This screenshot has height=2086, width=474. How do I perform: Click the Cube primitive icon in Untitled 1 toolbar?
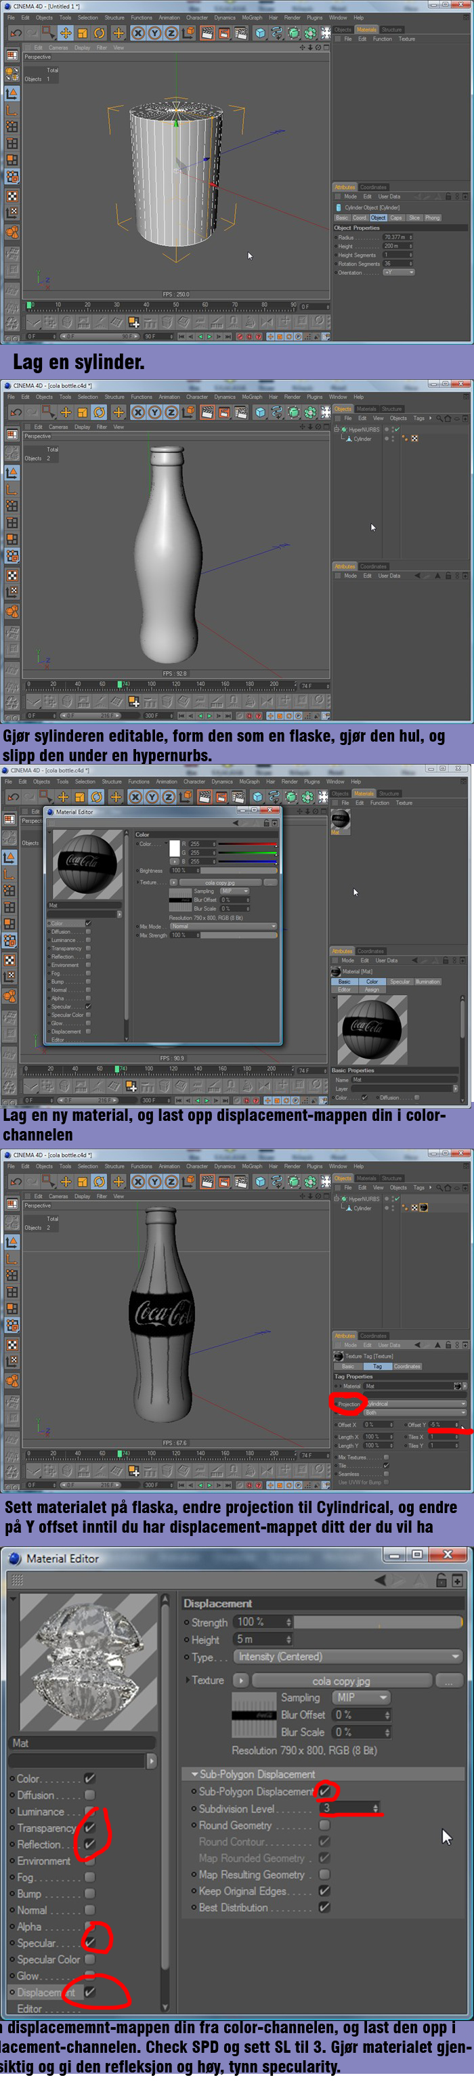pos(260,33)
